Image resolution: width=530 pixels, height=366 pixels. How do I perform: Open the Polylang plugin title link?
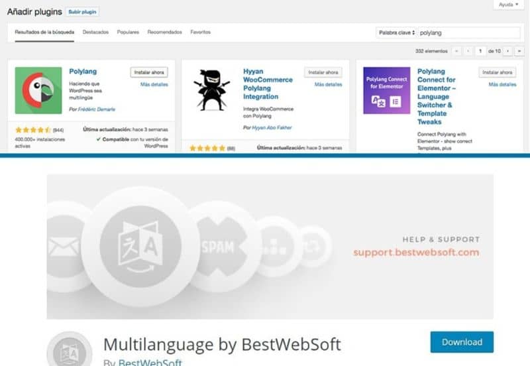(83, 72)
